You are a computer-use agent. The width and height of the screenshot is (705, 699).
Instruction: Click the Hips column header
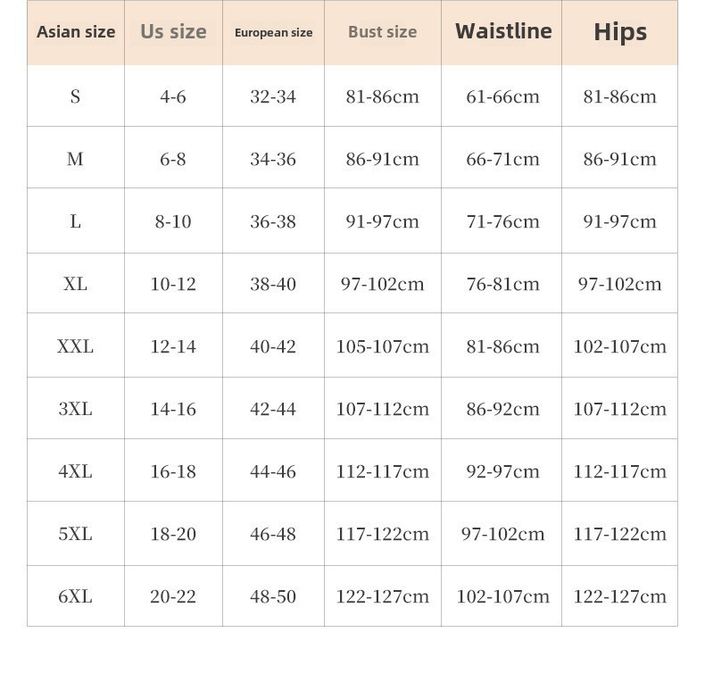click(x=620, y=33)
